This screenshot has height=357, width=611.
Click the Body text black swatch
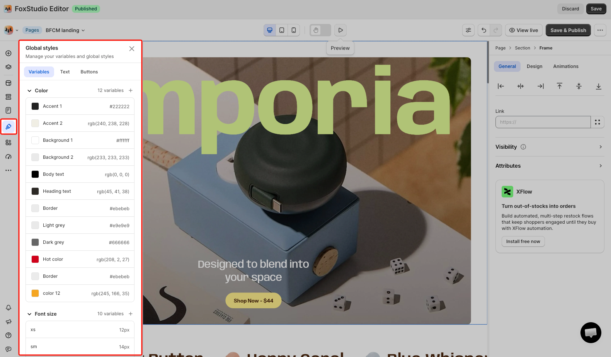point(35,174)
